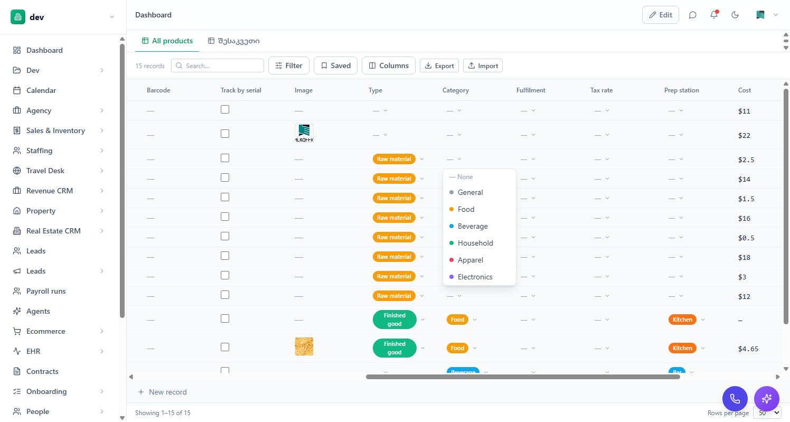
Task: Check Track by serial on $22 row
Action: [x=225, y=134]
